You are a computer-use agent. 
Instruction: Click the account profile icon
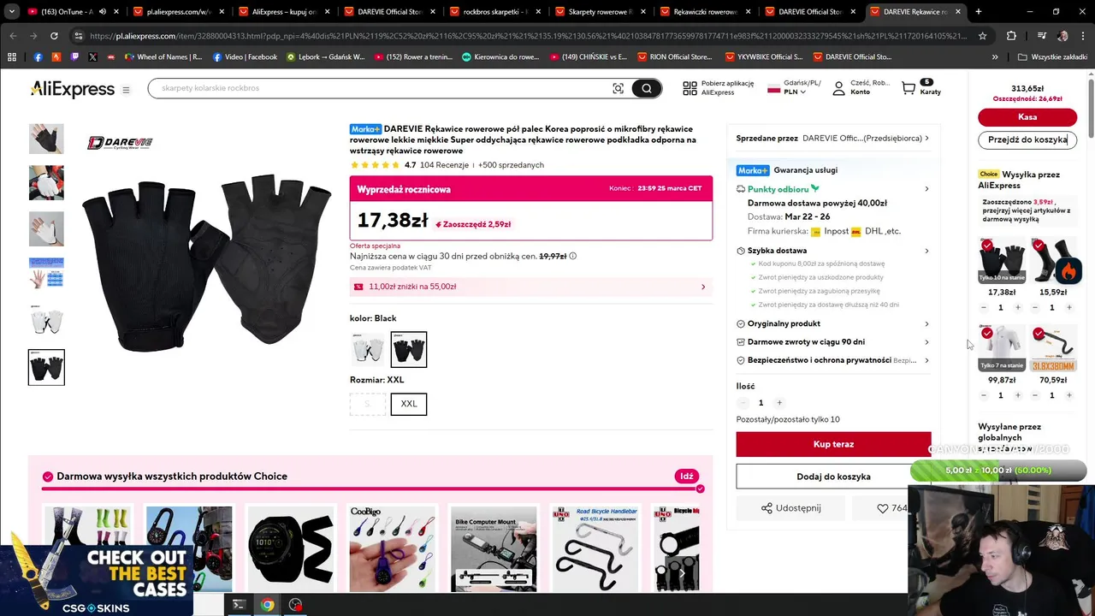(x=838, y=88)
